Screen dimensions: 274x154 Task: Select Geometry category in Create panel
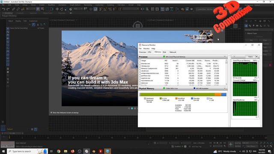(246, 26)
